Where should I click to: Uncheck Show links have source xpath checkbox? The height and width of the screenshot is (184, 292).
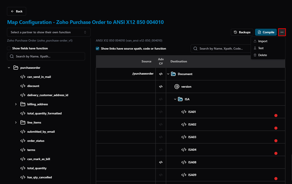97,49
